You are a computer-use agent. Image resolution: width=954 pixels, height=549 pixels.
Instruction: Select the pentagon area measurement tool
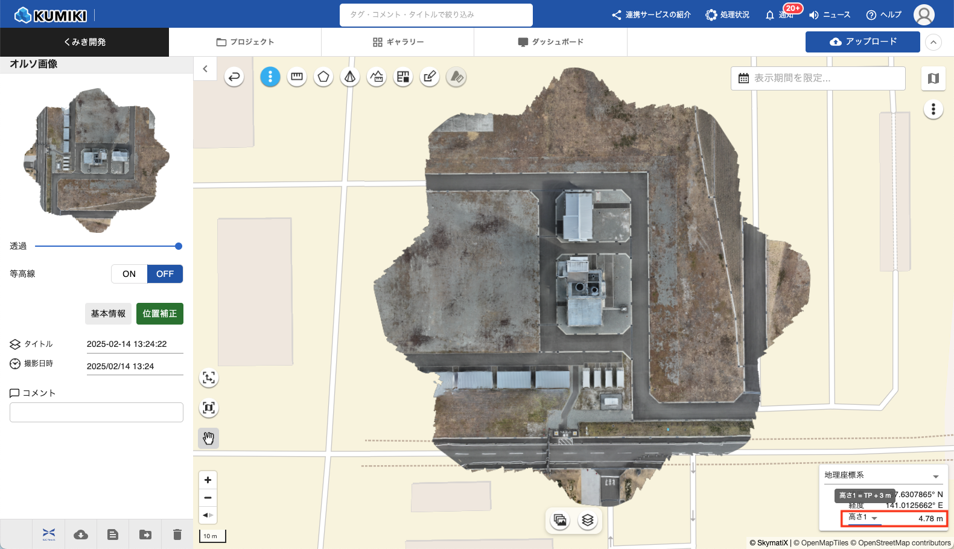pyautogui.click(x=323, y=77)
